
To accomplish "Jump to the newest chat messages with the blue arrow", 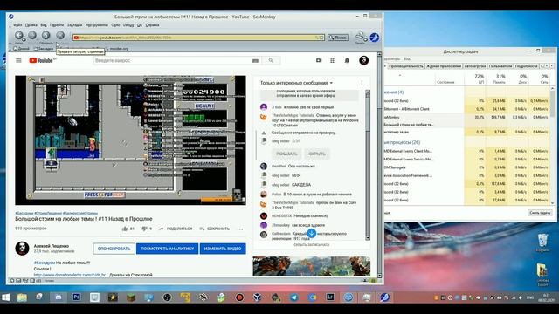I will pyautogui.click(x=311, y=233).
